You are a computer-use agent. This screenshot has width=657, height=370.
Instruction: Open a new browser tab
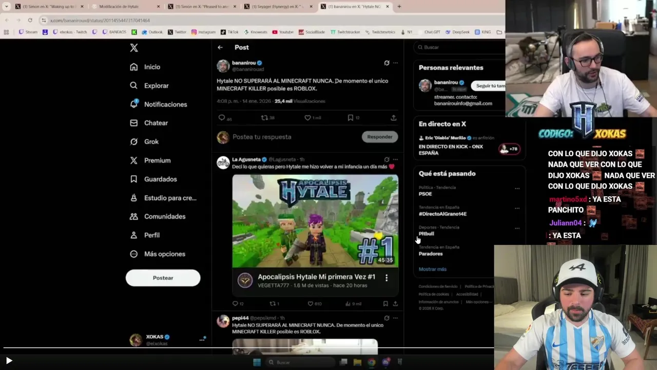[399, 7]
